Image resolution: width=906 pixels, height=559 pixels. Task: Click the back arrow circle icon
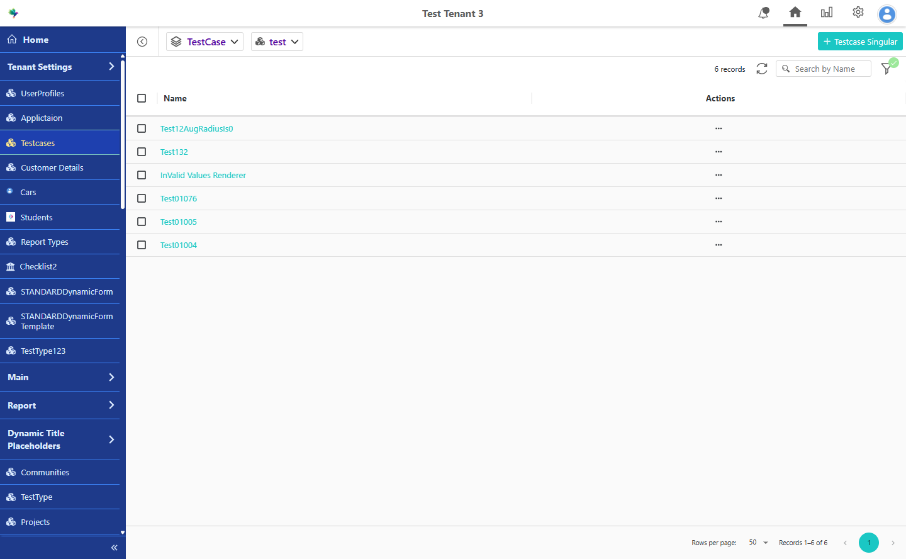click(142, 42)
